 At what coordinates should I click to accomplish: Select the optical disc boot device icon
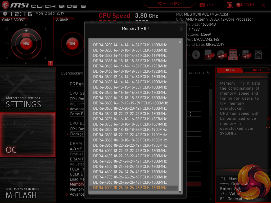pyautogui.click(x=196, y=55)
